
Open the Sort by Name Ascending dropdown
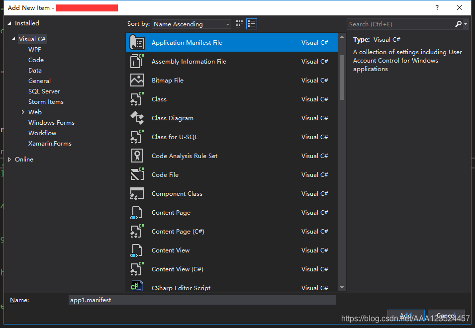click(x=191, y=24)
